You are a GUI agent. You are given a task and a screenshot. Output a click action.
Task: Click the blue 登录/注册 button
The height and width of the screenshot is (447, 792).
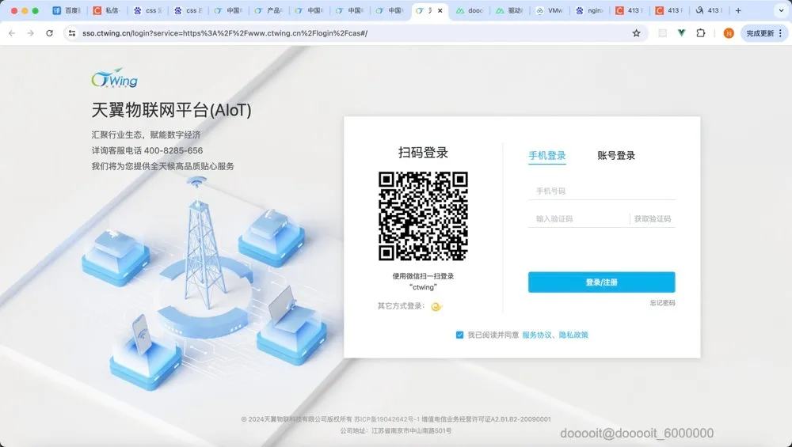[602, 282]
